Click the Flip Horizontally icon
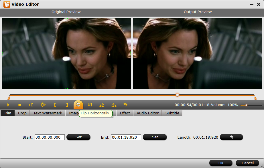 coord(78,105)
